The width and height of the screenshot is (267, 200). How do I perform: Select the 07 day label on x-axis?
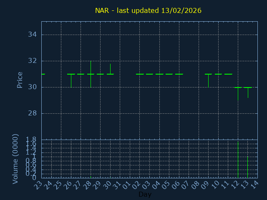(186, 185)
